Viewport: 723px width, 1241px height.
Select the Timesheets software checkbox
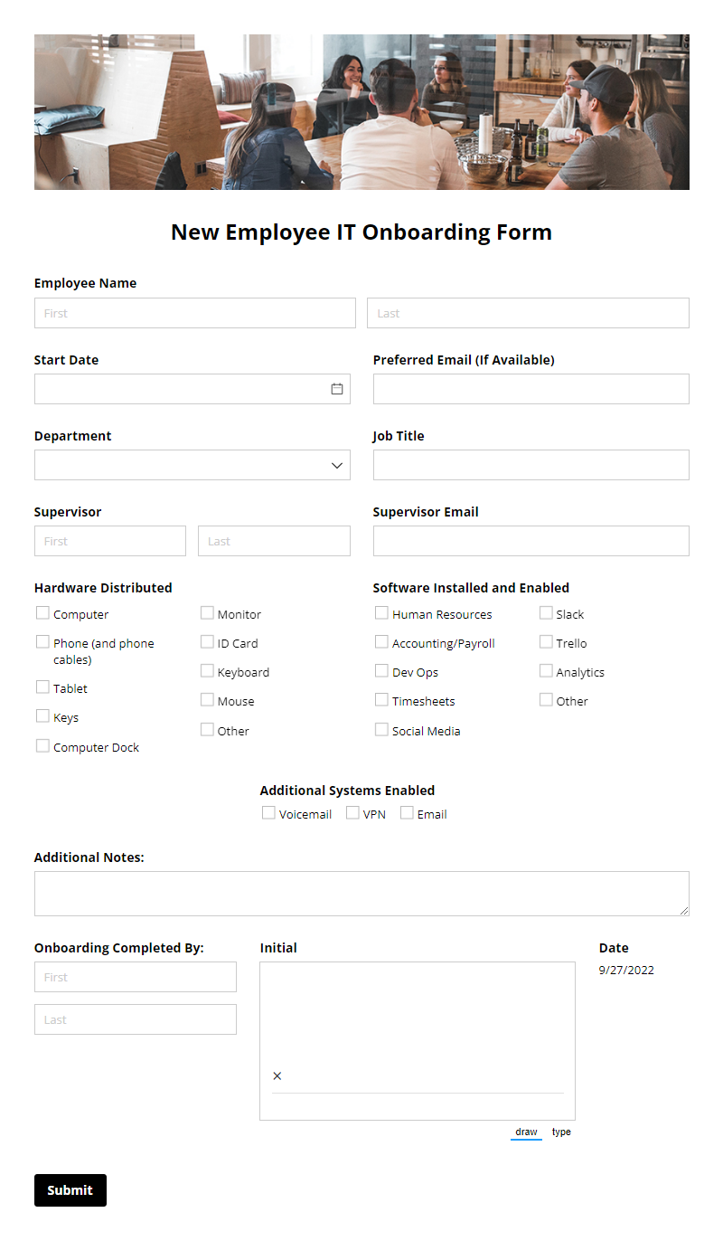[381, 699]
